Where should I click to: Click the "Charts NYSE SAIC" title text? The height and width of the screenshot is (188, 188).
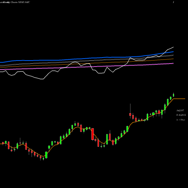pos(20,2)
